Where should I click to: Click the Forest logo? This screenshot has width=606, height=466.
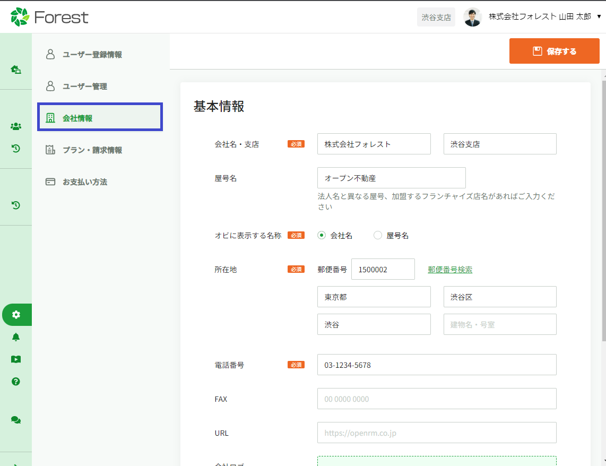tap(49, 17)
